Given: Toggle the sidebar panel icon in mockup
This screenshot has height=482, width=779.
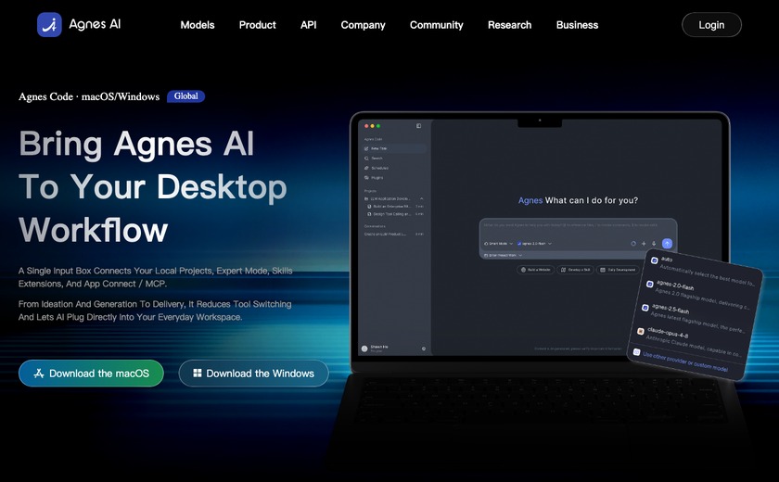Looking at the screenshot, I should (x=419, y=126).
